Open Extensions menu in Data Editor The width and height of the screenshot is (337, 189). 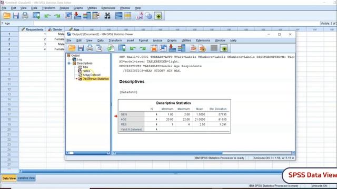(108, 8)
